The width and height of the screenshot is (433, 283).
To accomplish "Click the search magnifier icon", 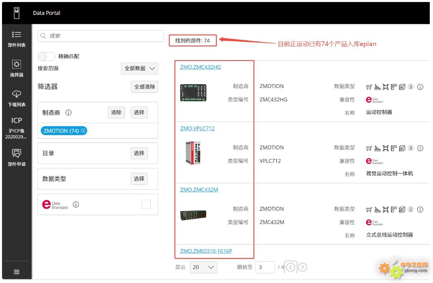I will [x=43, y=36].
